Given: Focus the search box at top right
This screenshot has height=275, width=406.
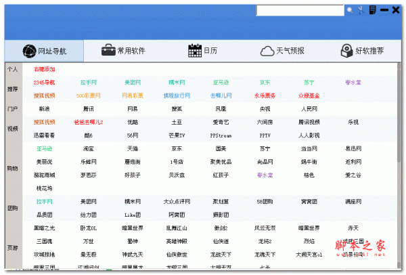Looking at the screenshot, I should [x=300, y=10].
